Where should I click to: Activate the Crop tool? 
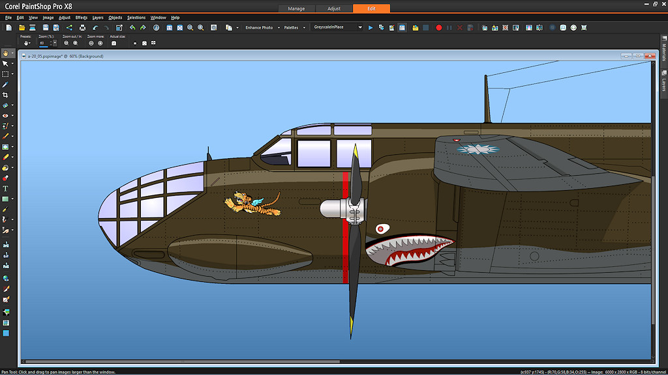(5, 95)
